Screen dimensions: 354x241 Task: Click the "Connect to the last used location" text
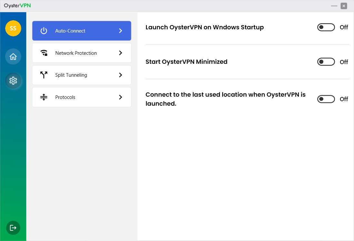pyautogui.click(x=226, y=99)
